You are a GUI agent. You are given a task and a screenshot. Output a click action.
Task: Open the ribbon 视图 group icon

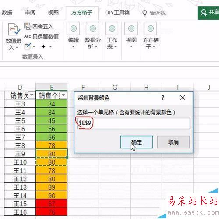pyautogui.click(x=131, y=28)
